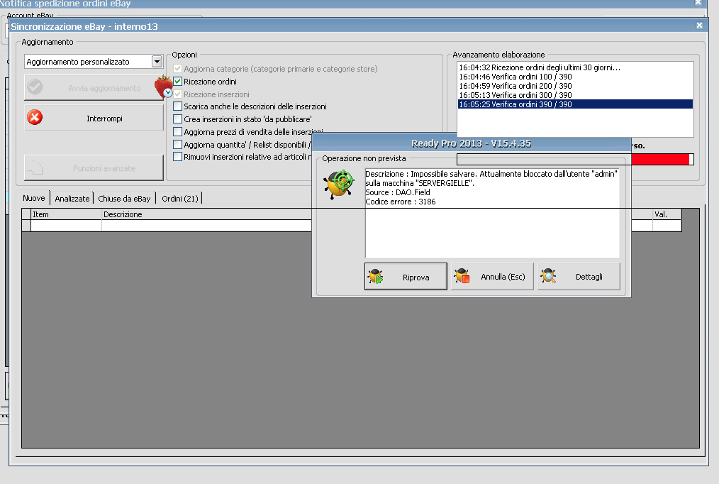Screen dimensions: 719x484
Task: Switch to the Analizzate tab
Action: (72, 198)
